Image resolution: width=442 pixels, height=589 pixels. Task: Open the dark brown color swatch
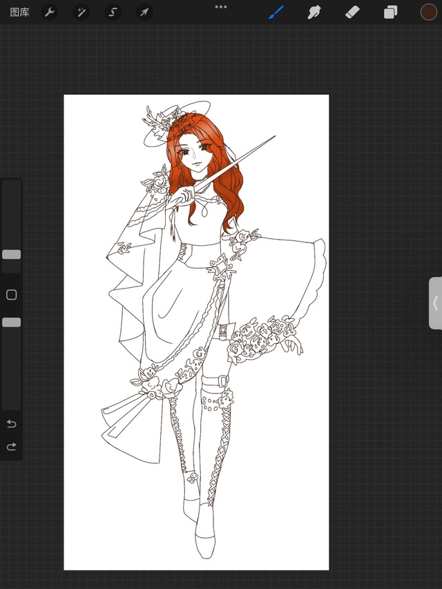pyautogui.click(x=428, y=12)
